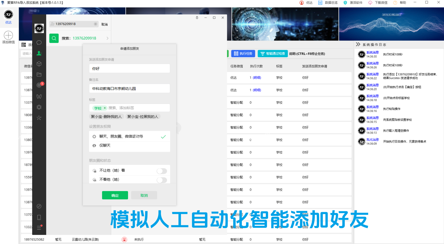The image size is (444, 244).
Task: Collapse the 系统操作日志 panel with double chevron
Action: (x=358, y=44)
